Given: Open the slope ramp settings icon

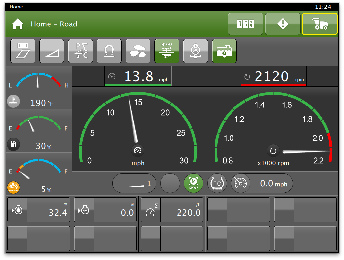Looking at the screenshot, I should tap(52, 51).
